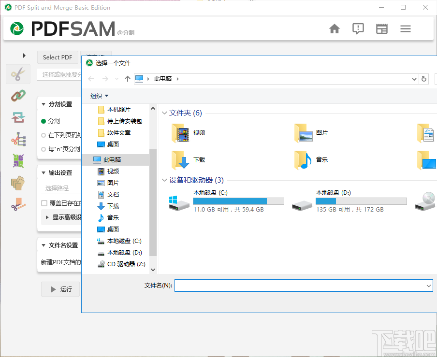Screen dimensions: 437x357
Task: Open the Merge module chain icon
Action: click(x=18, y=95)
